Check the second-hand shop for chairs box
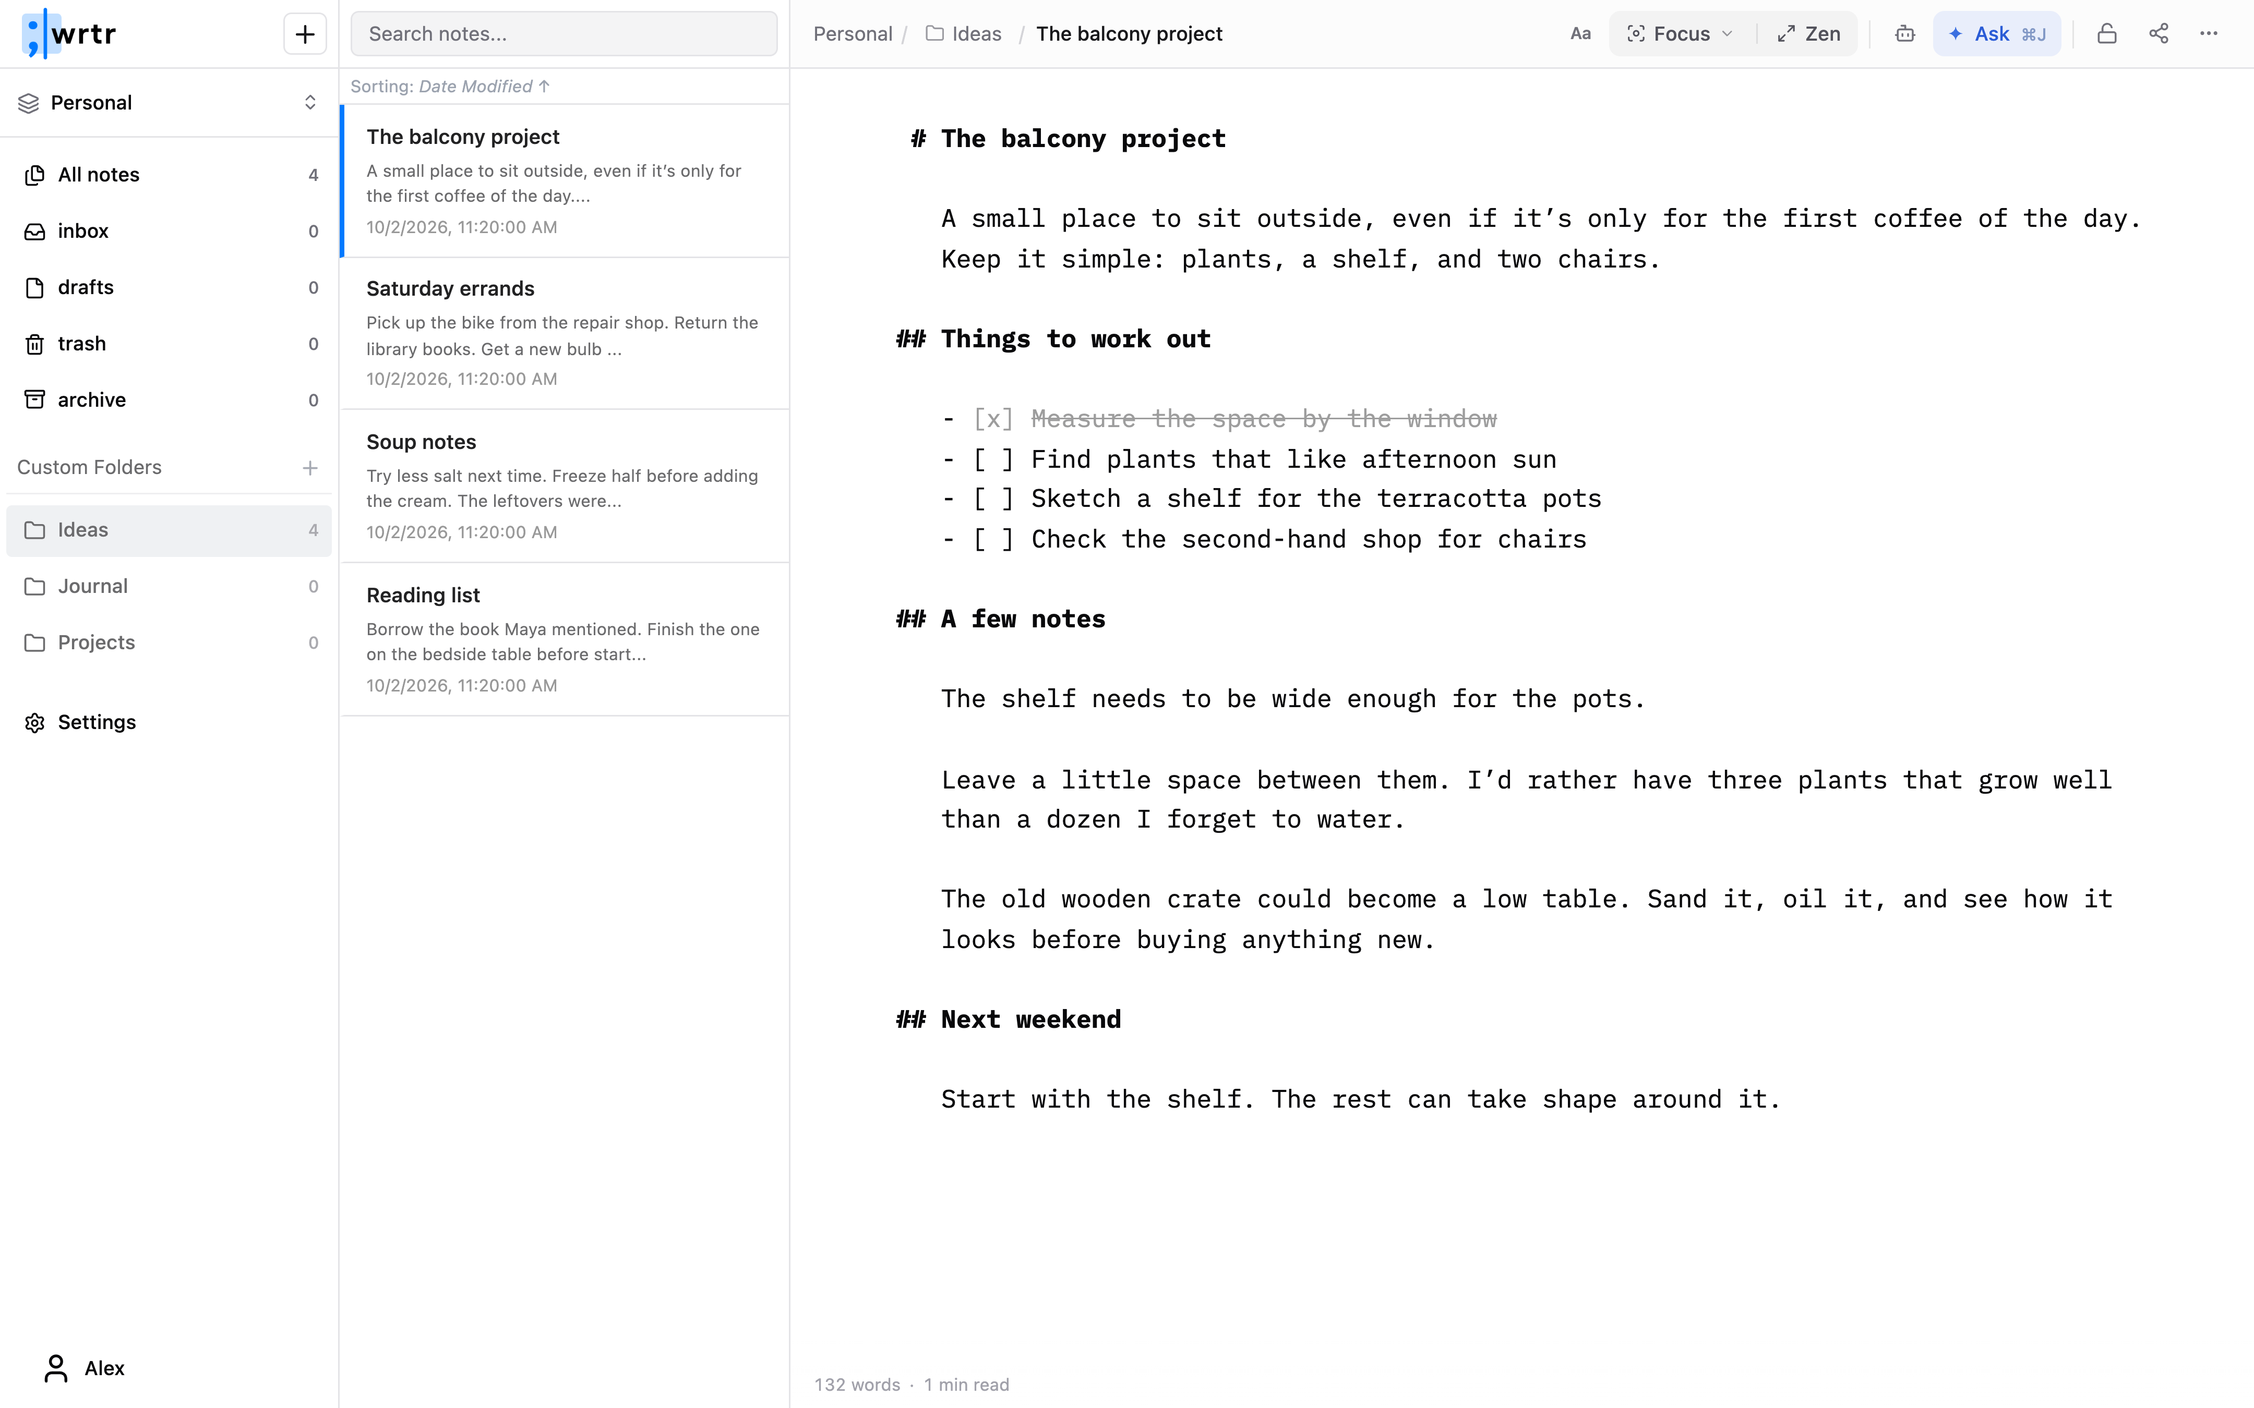This screenshot has width=2254, height=1408. coord(993,540)
